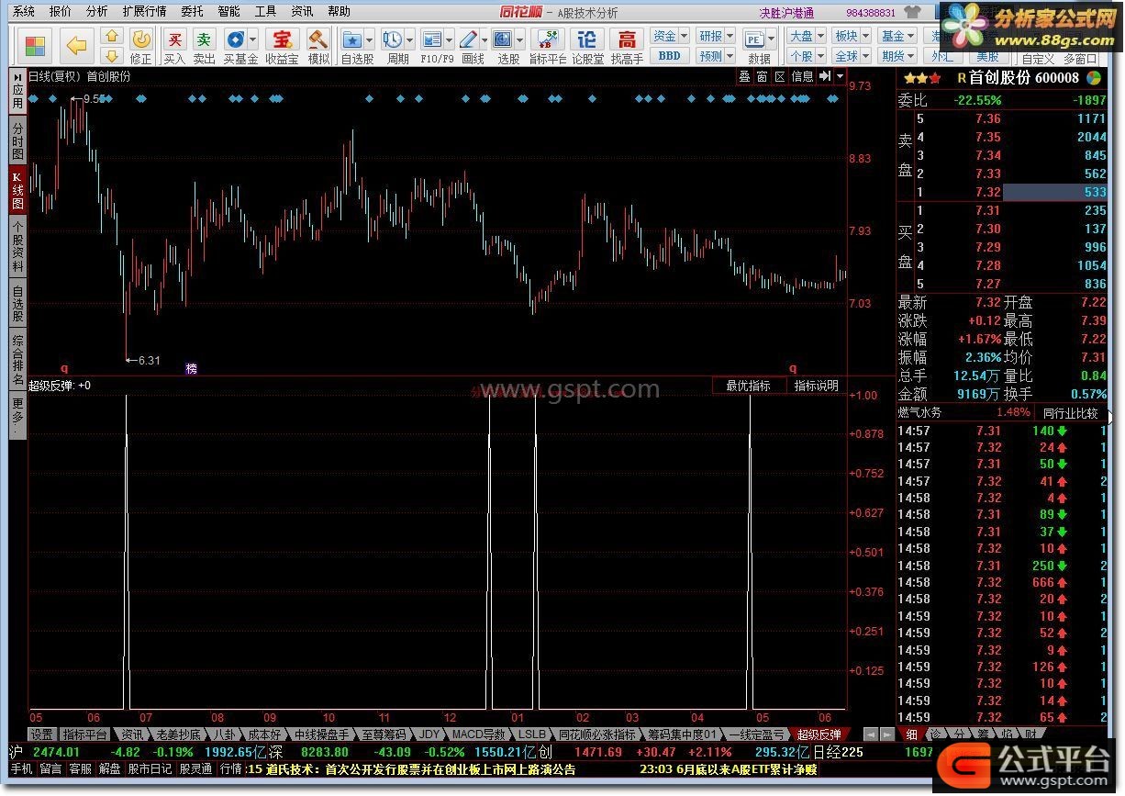Click the four-color home grid icon
This screenshot has height=796, width=1125.
(36, 46)
